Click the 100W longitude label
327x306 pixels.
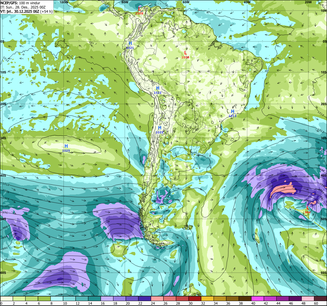pos(64,2)
